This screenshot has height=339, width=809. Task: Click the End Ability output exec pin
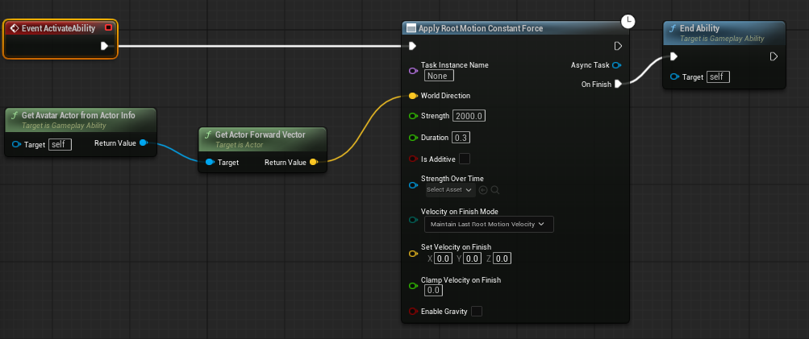coord(774,56)
